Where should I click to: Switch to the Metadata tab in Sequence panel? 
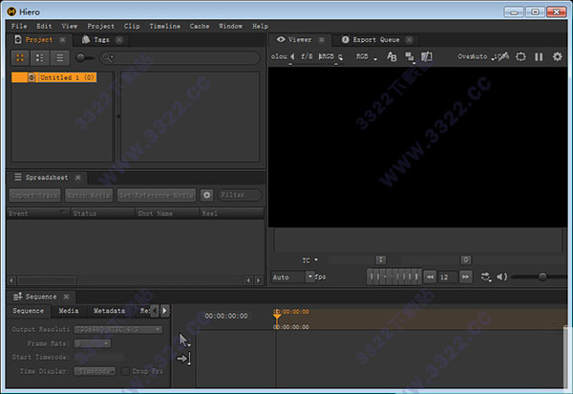(x=109, y=311)
